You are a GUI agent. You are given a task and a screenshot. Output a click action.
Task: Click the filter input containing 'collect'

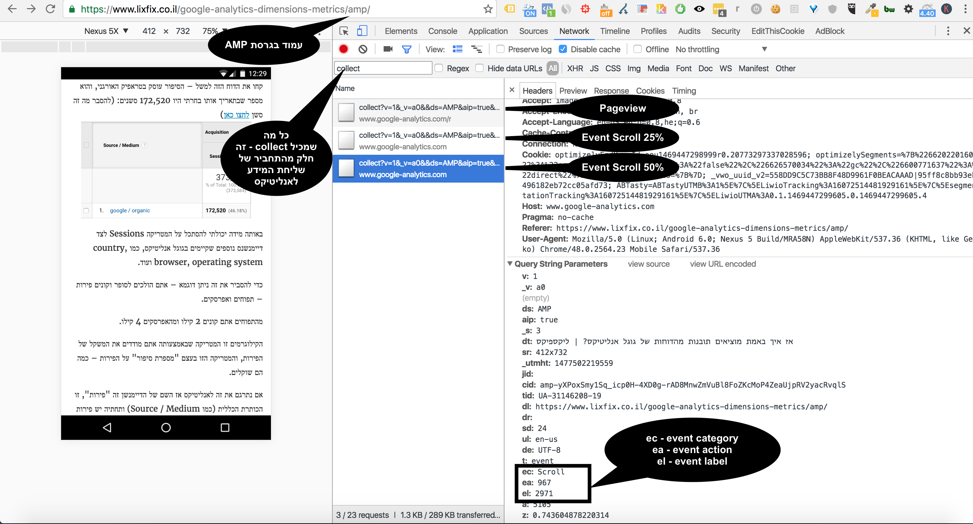click(x=383, y=68)
